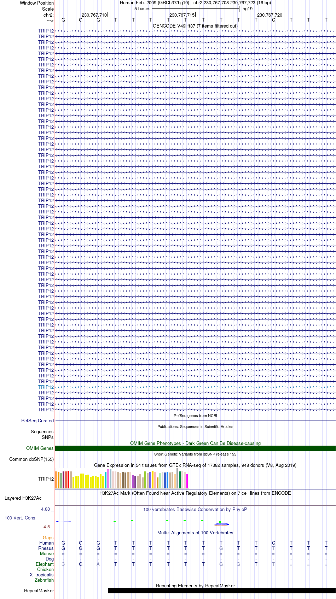The image size is (336, 599).
Task: Open Multiz Alignments of 100 Vertebrates title
Action: [x=195, y=533]
